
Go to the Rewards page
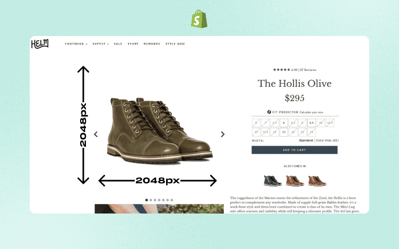coord(152,44)
